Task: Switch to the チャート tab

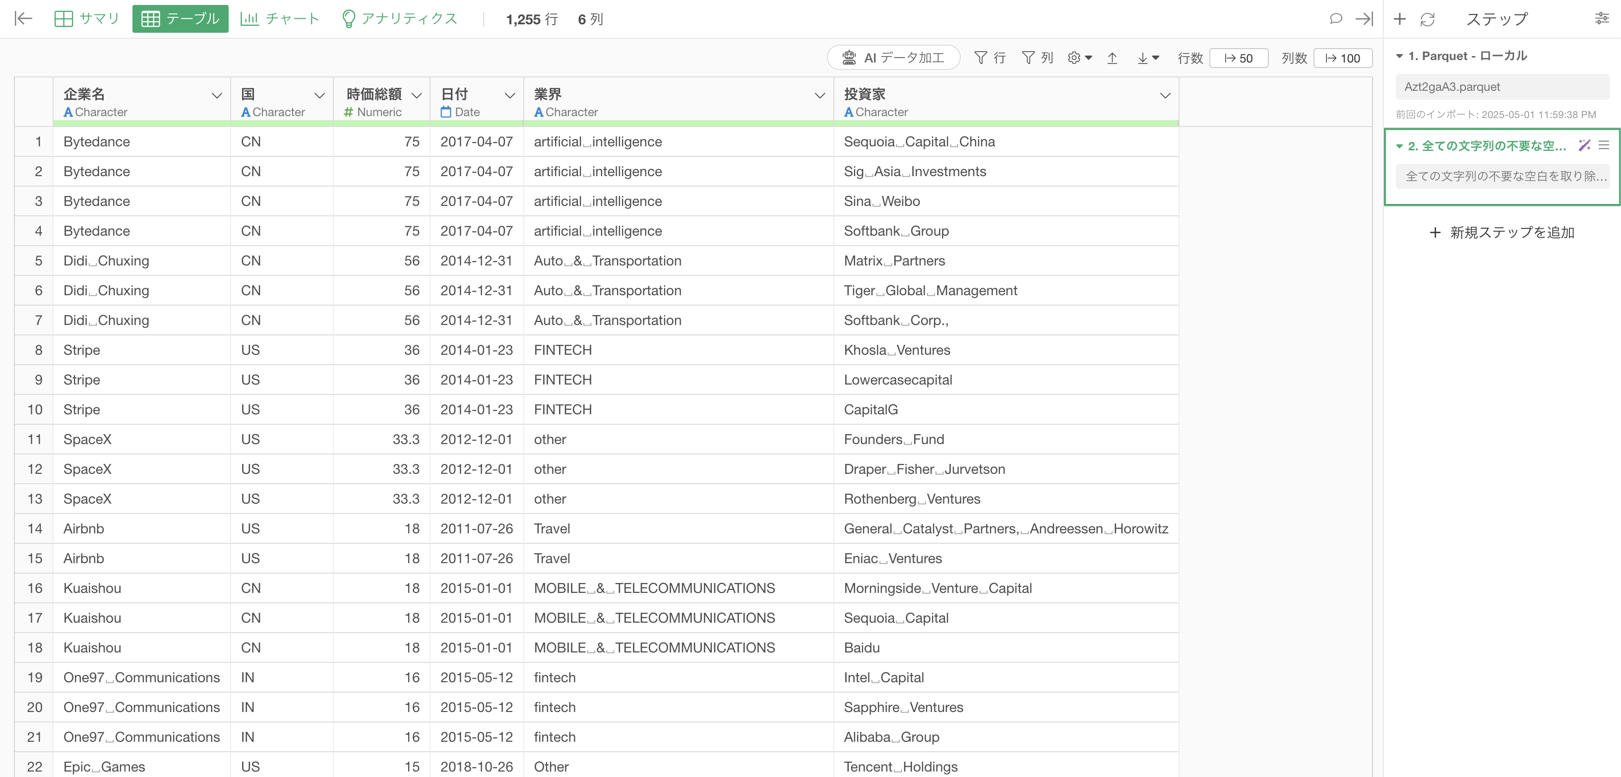Action: point(279,19)
